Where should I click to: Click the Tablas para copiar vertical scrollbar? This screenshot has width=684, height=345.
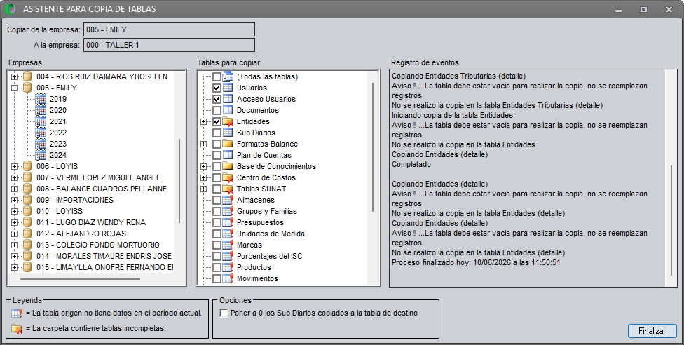[373, 147]
